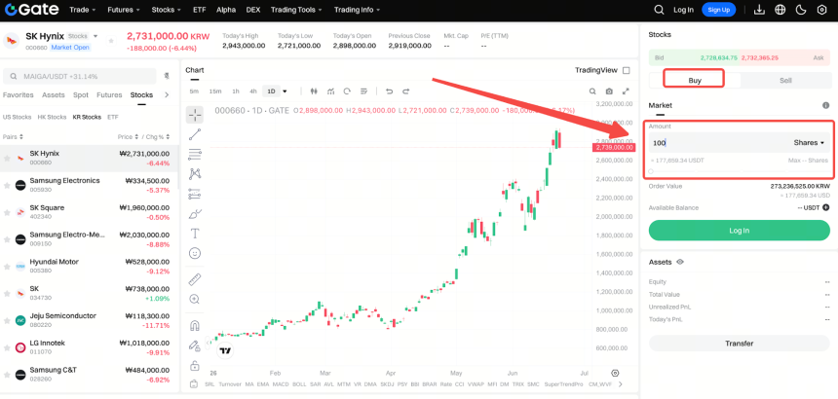Click the Sign Up button

[x=718, y=10]
